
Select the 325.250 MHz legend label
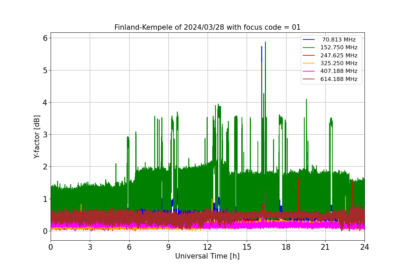pos(339,63)
